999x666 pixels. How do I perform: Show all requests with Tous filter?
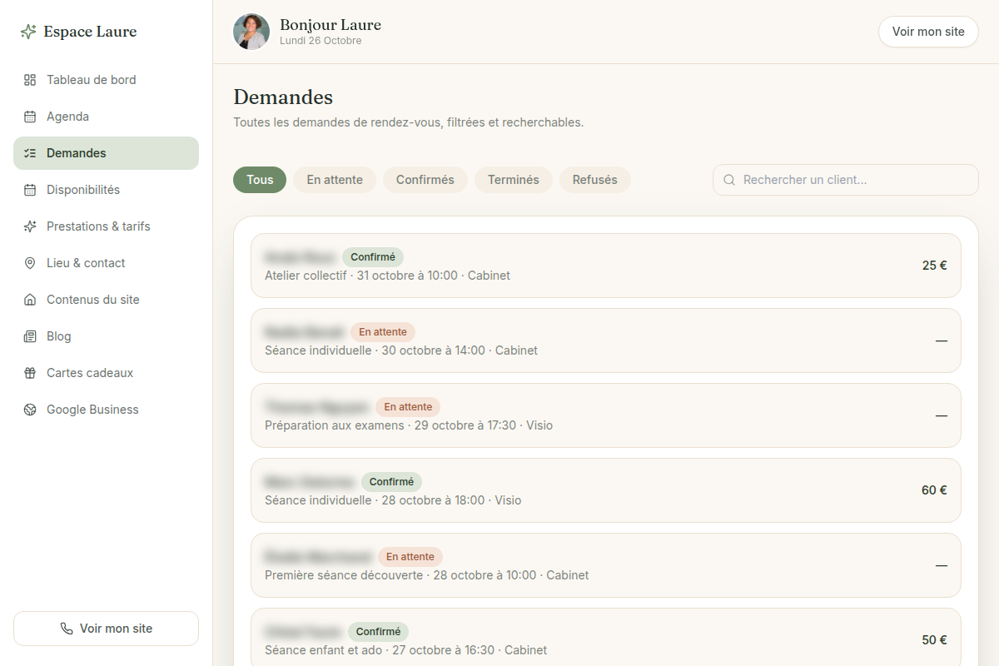click(260, 180)
